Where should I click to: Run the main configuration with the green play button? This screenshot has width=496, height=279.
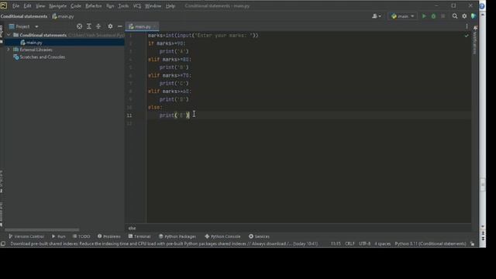pyautogui.click(x=424, y=16)
